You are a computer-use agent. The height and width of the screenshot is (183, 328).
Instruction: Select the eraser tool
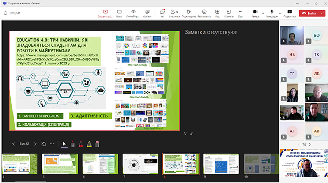click(x=97, y=144)
